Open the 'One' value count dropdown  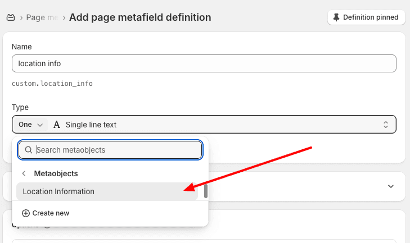coord(30,125)
